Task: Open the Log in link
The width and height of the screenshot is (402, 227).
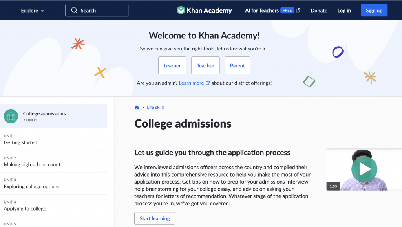Action: click(x=344, y=11)
